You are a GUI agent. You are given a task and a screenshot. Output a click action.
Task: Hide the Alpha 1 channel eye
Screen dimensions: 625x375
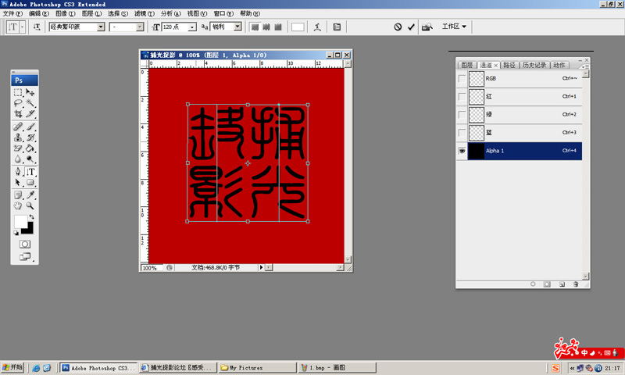tap(462, 151)
